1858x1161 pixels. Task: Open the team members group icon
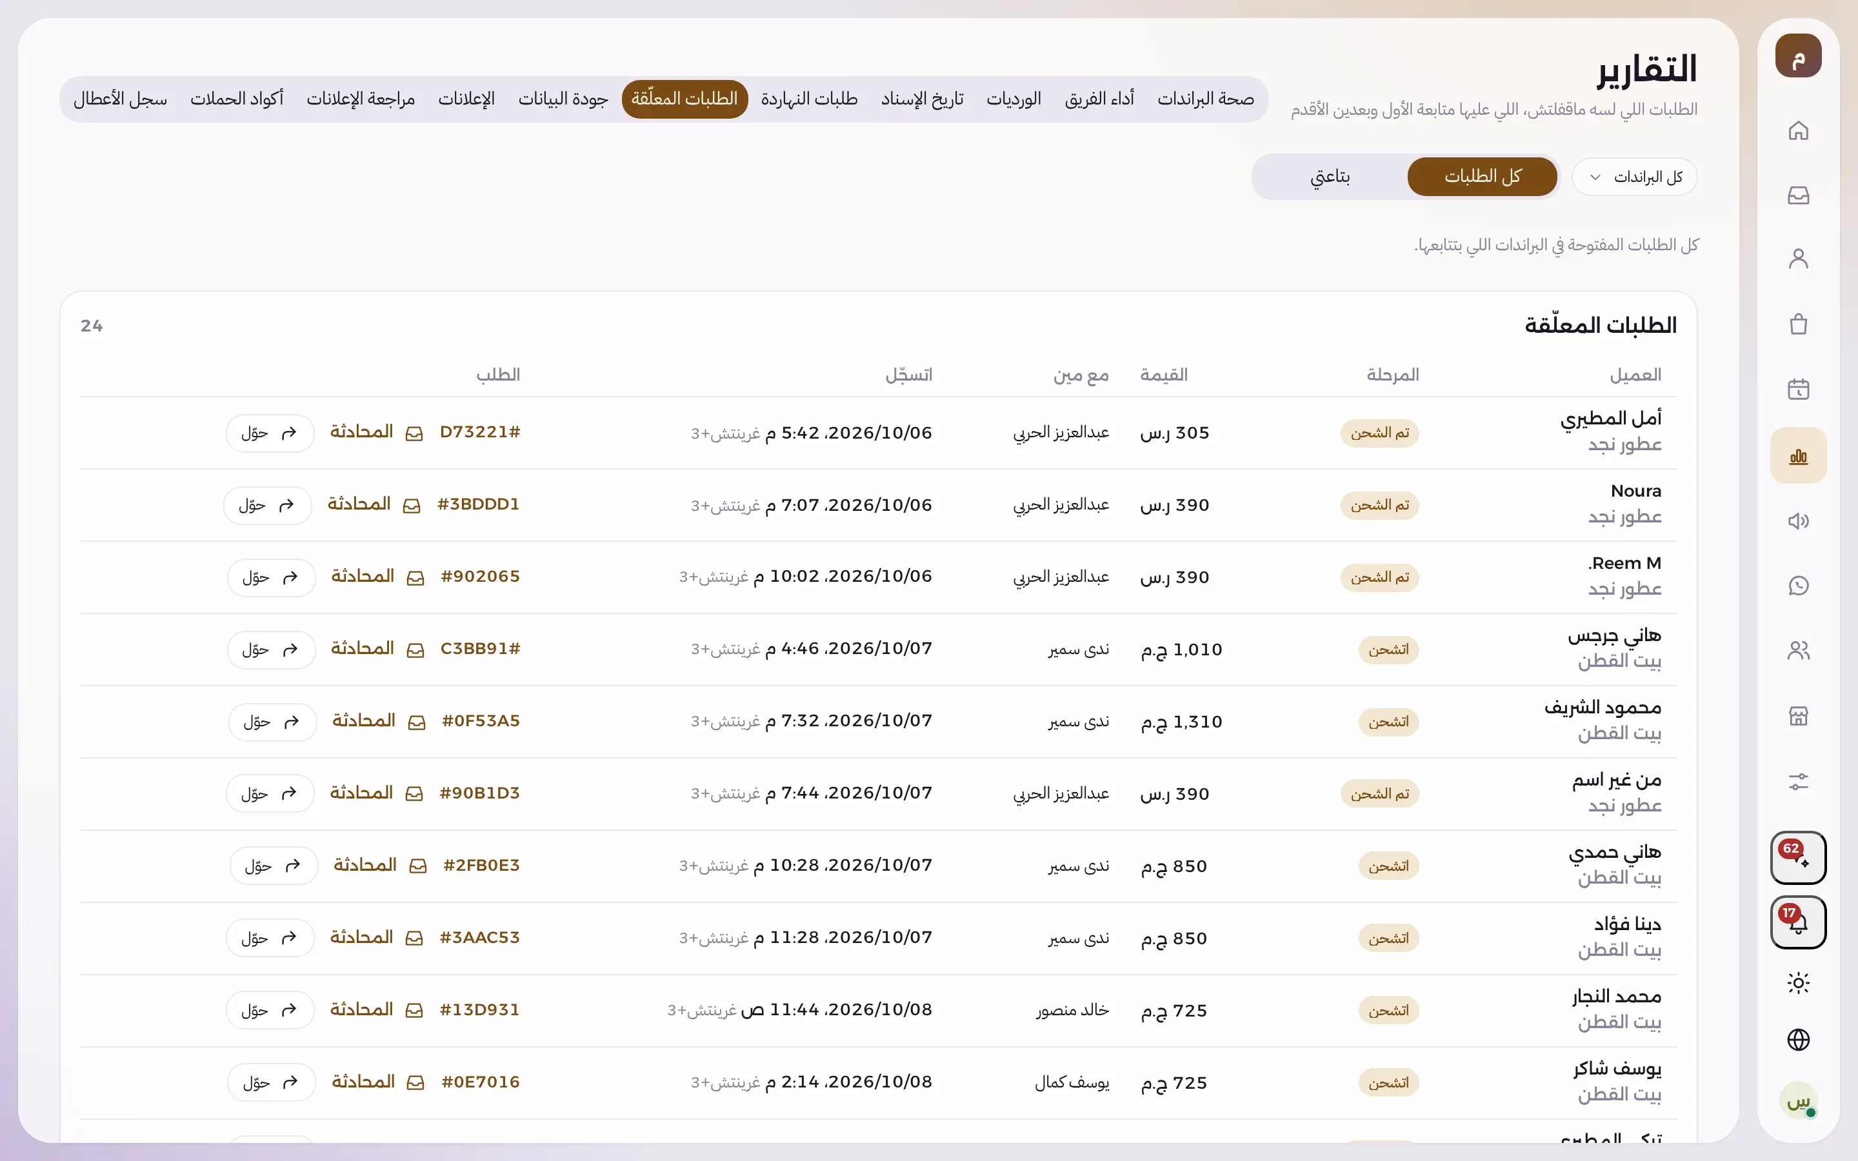click(1798, 651)
